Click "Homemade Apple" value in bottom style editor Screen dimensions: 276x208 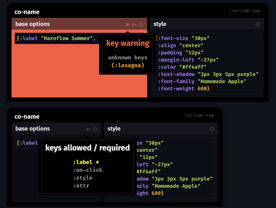click(x=176, y=186)
